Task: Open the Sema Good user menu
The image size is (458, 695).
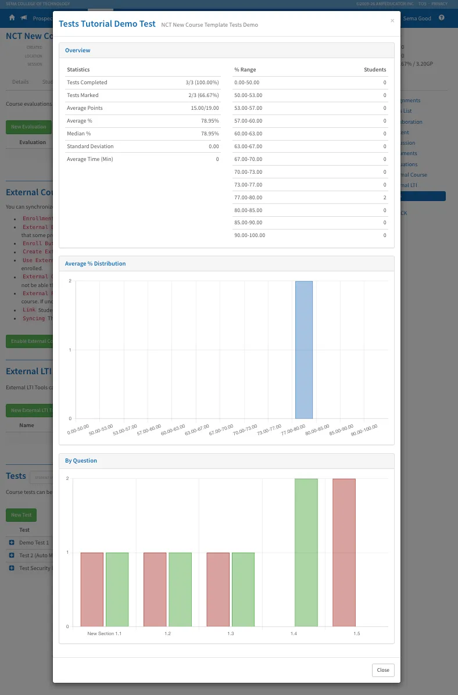Action: [x=417, y=19]
